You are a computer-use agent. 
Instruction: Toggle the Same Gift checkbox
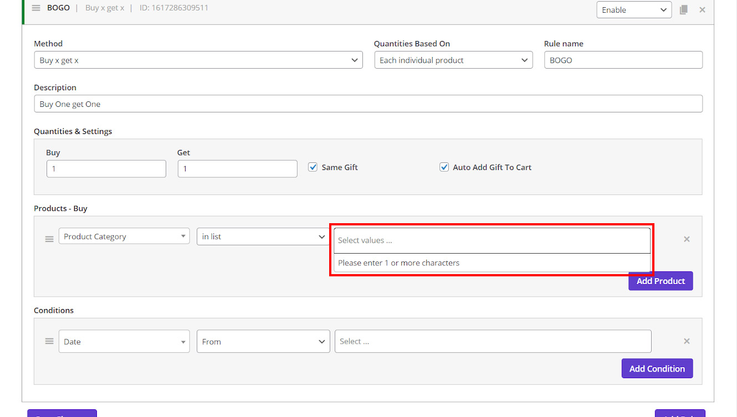pos(313,167)
